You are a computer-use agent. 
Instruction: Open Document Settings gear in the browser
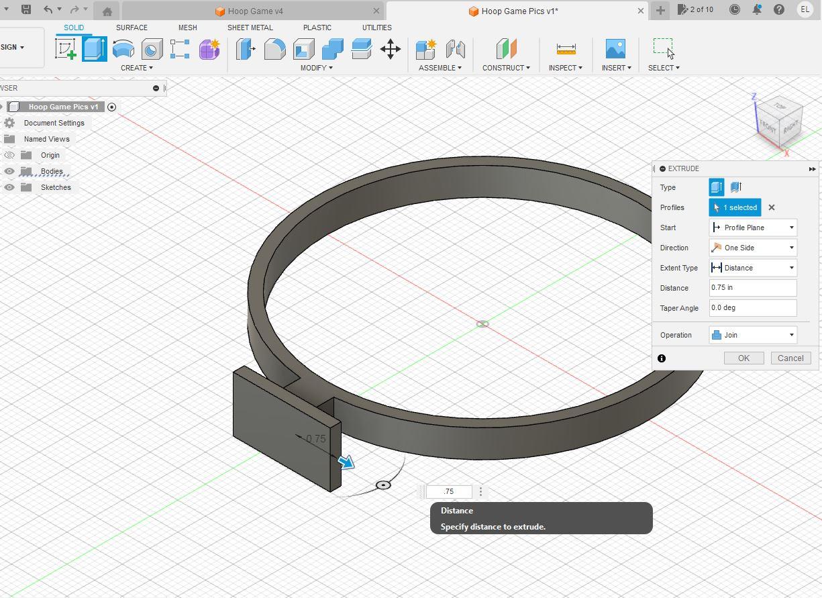[x=9, y=123]
